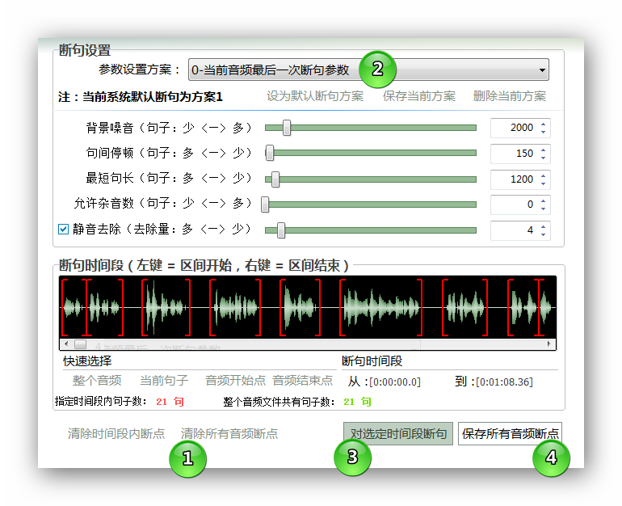Click the 静音去除 slider handle

(281, 230)
